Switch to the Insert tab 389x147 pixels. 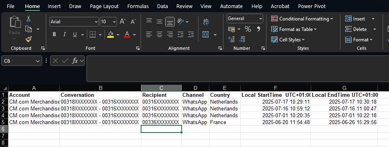tap(54, 6)
